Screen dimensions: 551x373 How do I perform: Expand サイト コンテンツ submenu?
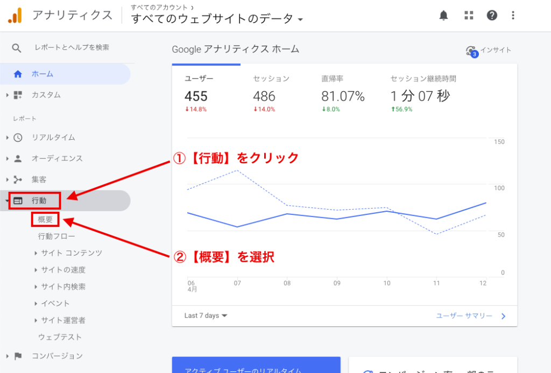[x=36, y=253]
